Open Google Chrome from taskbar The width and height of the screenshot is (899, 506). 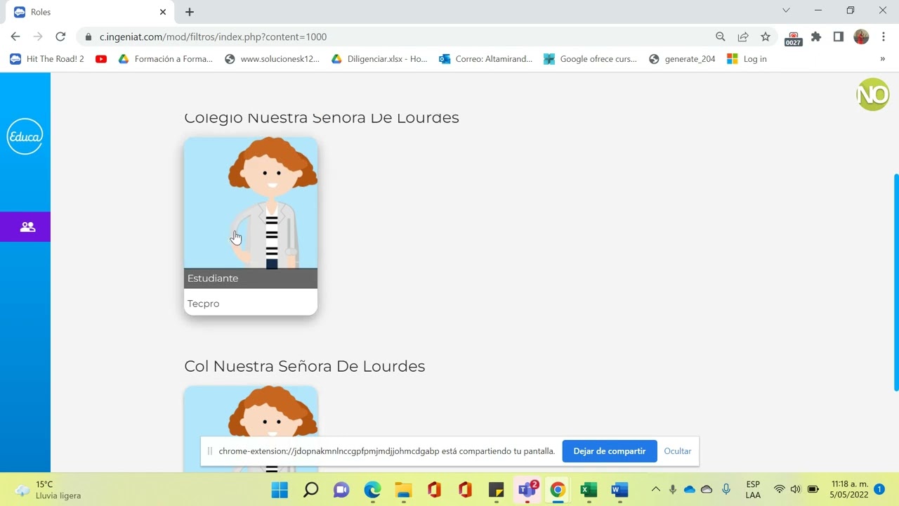click(x=558, y=490)
